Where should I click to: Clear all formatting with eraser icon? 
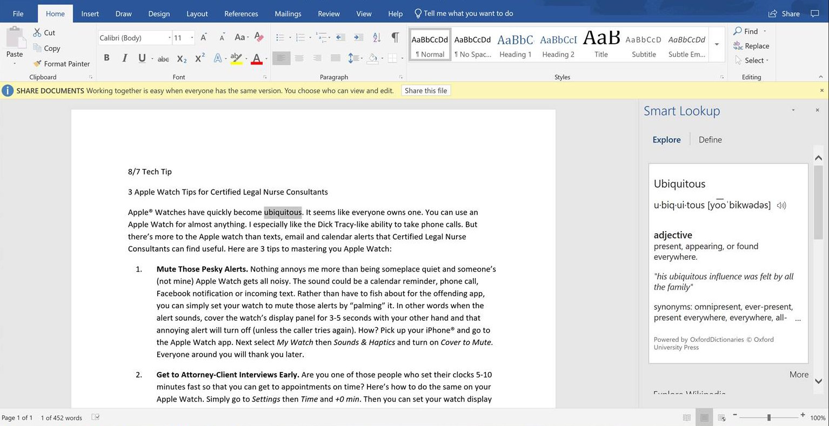259,37
